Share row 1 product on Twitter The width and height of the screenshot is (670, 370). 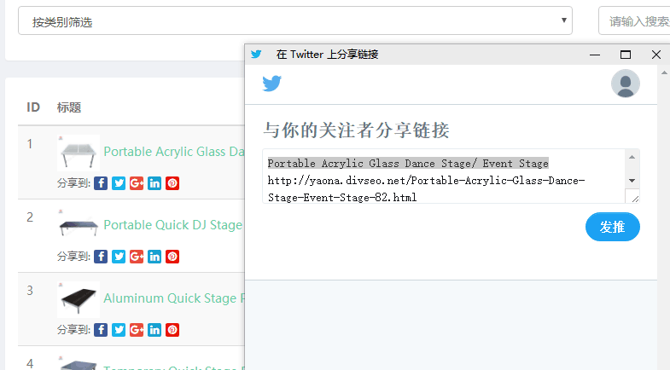coord(119,183)
